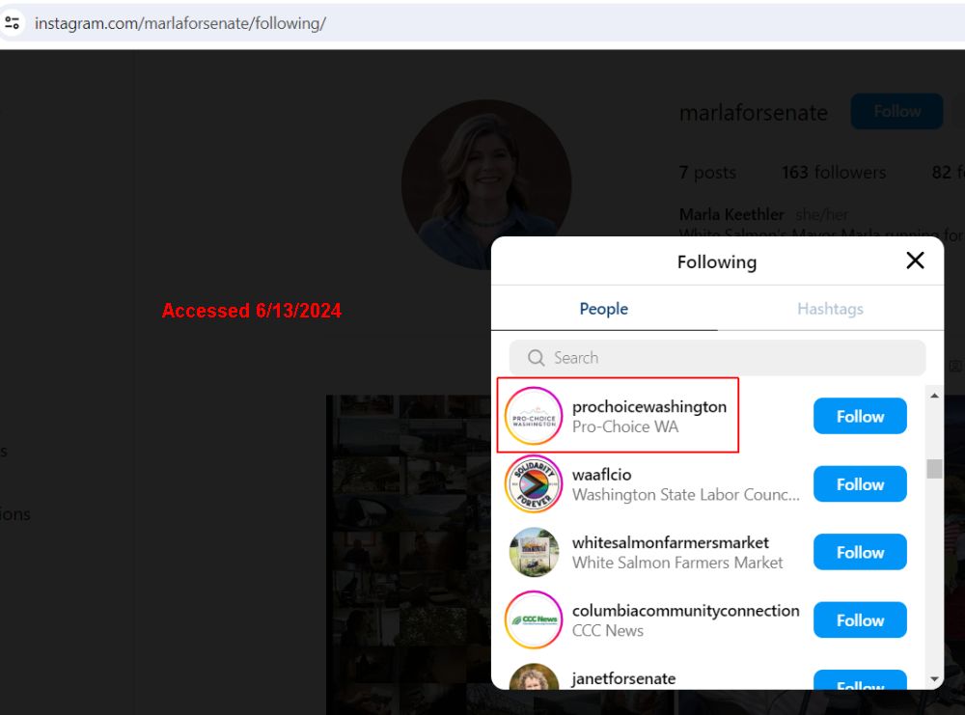
Task: Click the 'Marla Keethler' name text
Action: click(x=731, y=214)
